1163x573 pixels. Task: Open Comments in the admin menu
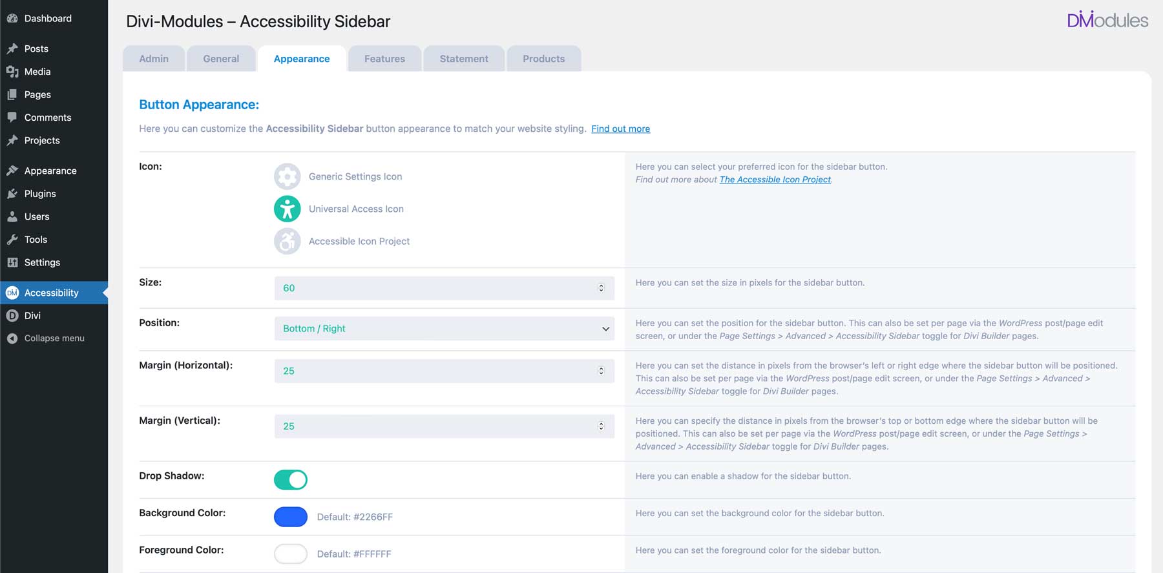pyautogui.click(x=54, y=118)
